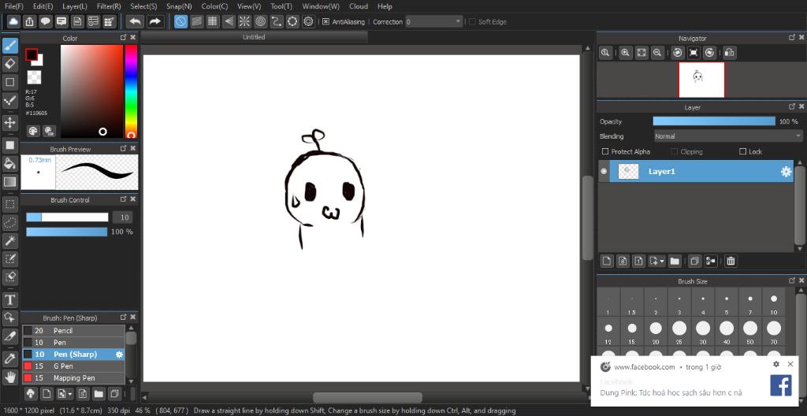The height and width of the screenshot is (416, 807).
Task: Open the Snap menu
Action: [179, 6]
